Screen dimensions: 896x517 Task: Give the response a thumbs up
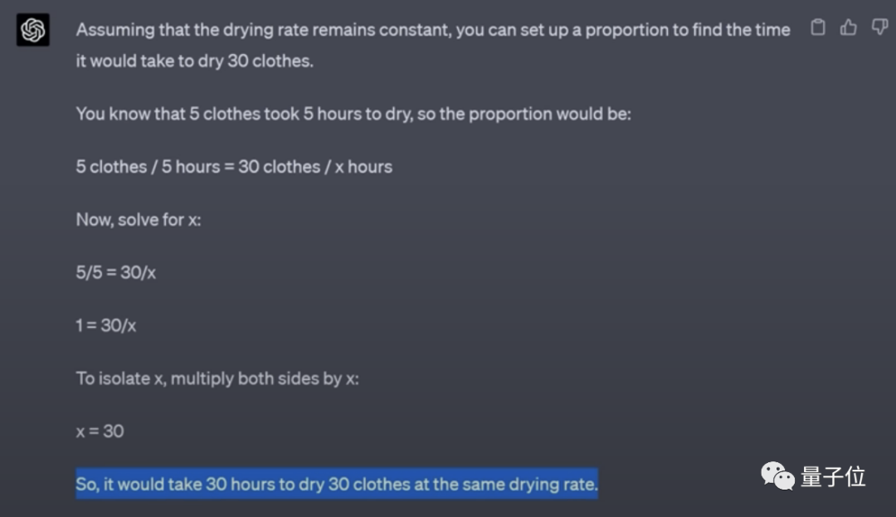(848, 28)
